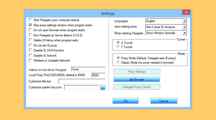This screenshot has width=216, height=120.
Task: Confirm settings with OK
Action: pyautogui.click(x=125, y=101)
